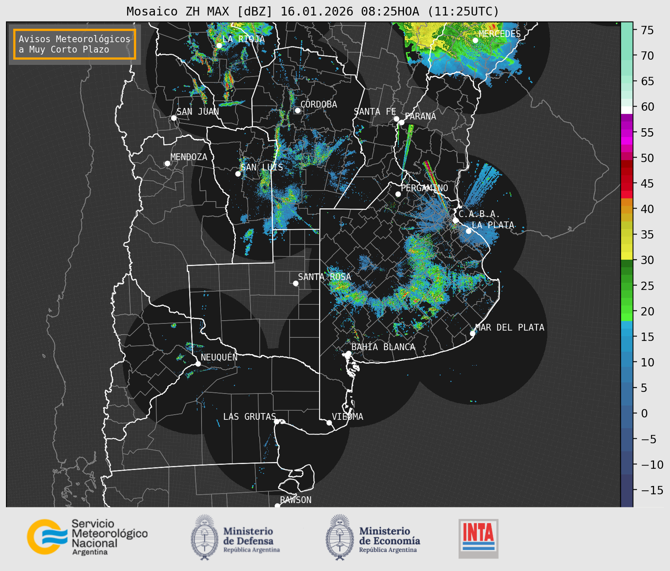Click the LAS GRUTAS label
Image resolution: width=670 pixels, height=571 pixels.
(249, 417)
